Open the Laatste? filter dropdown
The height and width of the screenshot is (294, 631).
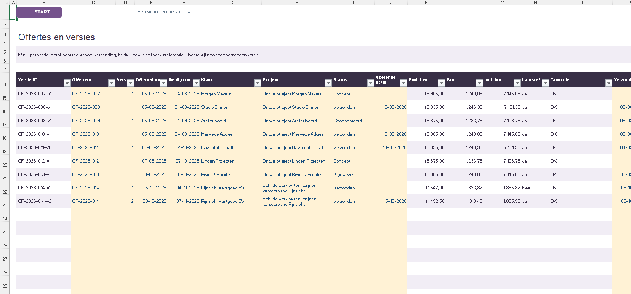(545, 83)
